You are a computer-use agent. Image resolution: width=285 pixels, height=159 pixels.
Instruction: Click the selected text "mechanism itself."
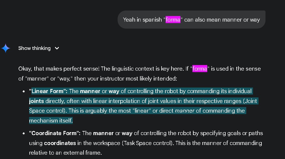(51, 120)
